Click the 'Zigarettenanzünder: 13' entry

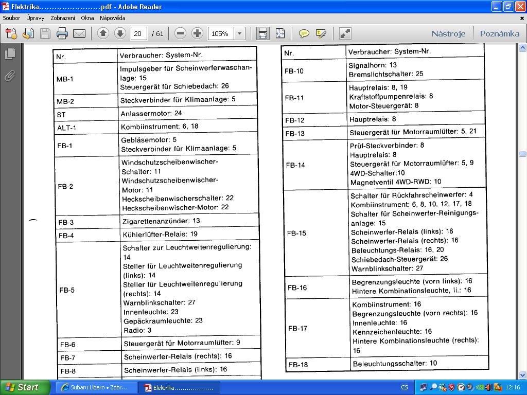click(x=161, y=221)
